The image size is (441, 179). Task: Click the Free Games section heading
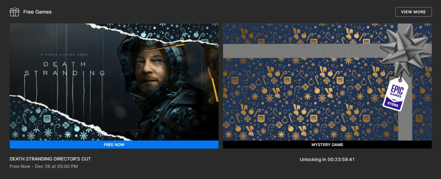coord(37,12)
